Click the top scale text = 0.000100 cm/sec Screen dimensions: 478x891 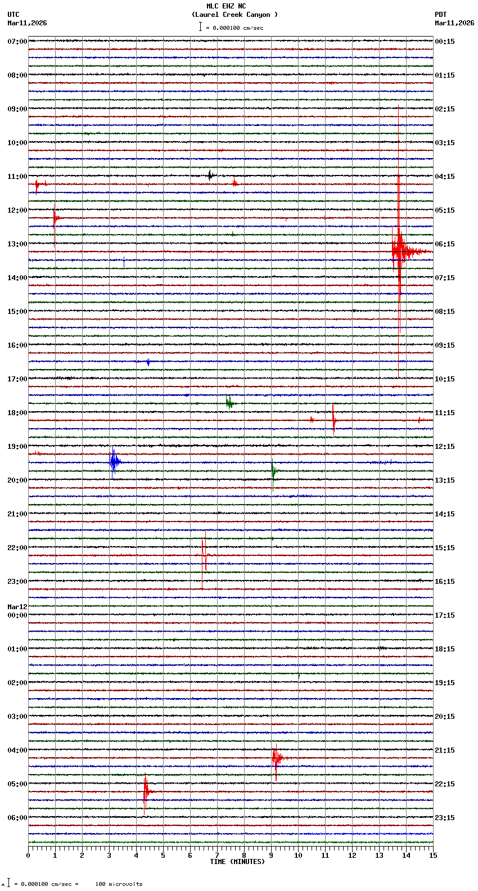tap(235, 28)
